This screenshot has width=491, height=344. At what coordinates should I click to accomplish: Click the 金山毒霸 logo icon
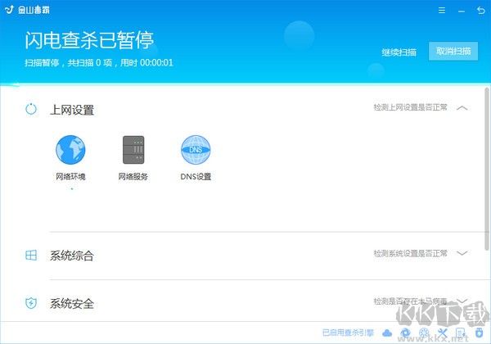click(x=10, y=10)
